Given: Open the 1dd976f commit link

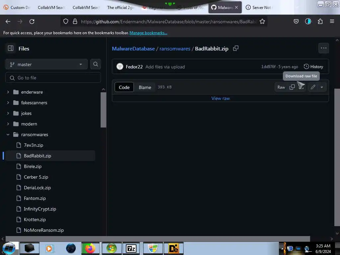Looking at the screenshot, I should (x=268, y=67).
